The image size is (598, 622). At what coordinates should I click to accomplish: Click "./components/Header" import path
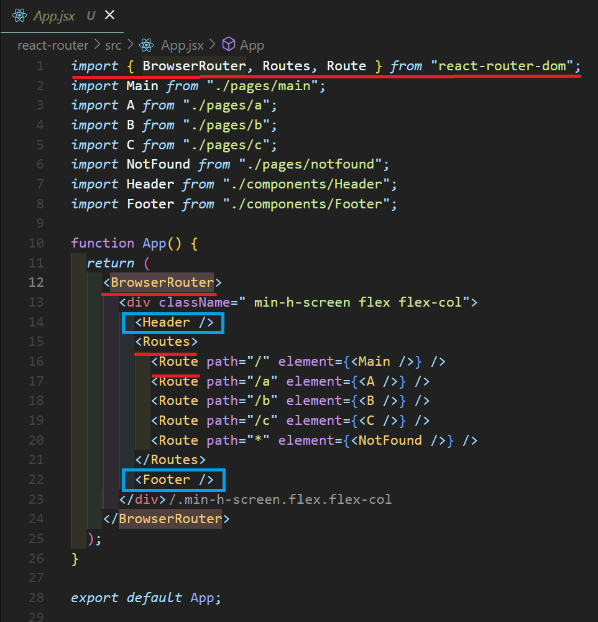306,184
